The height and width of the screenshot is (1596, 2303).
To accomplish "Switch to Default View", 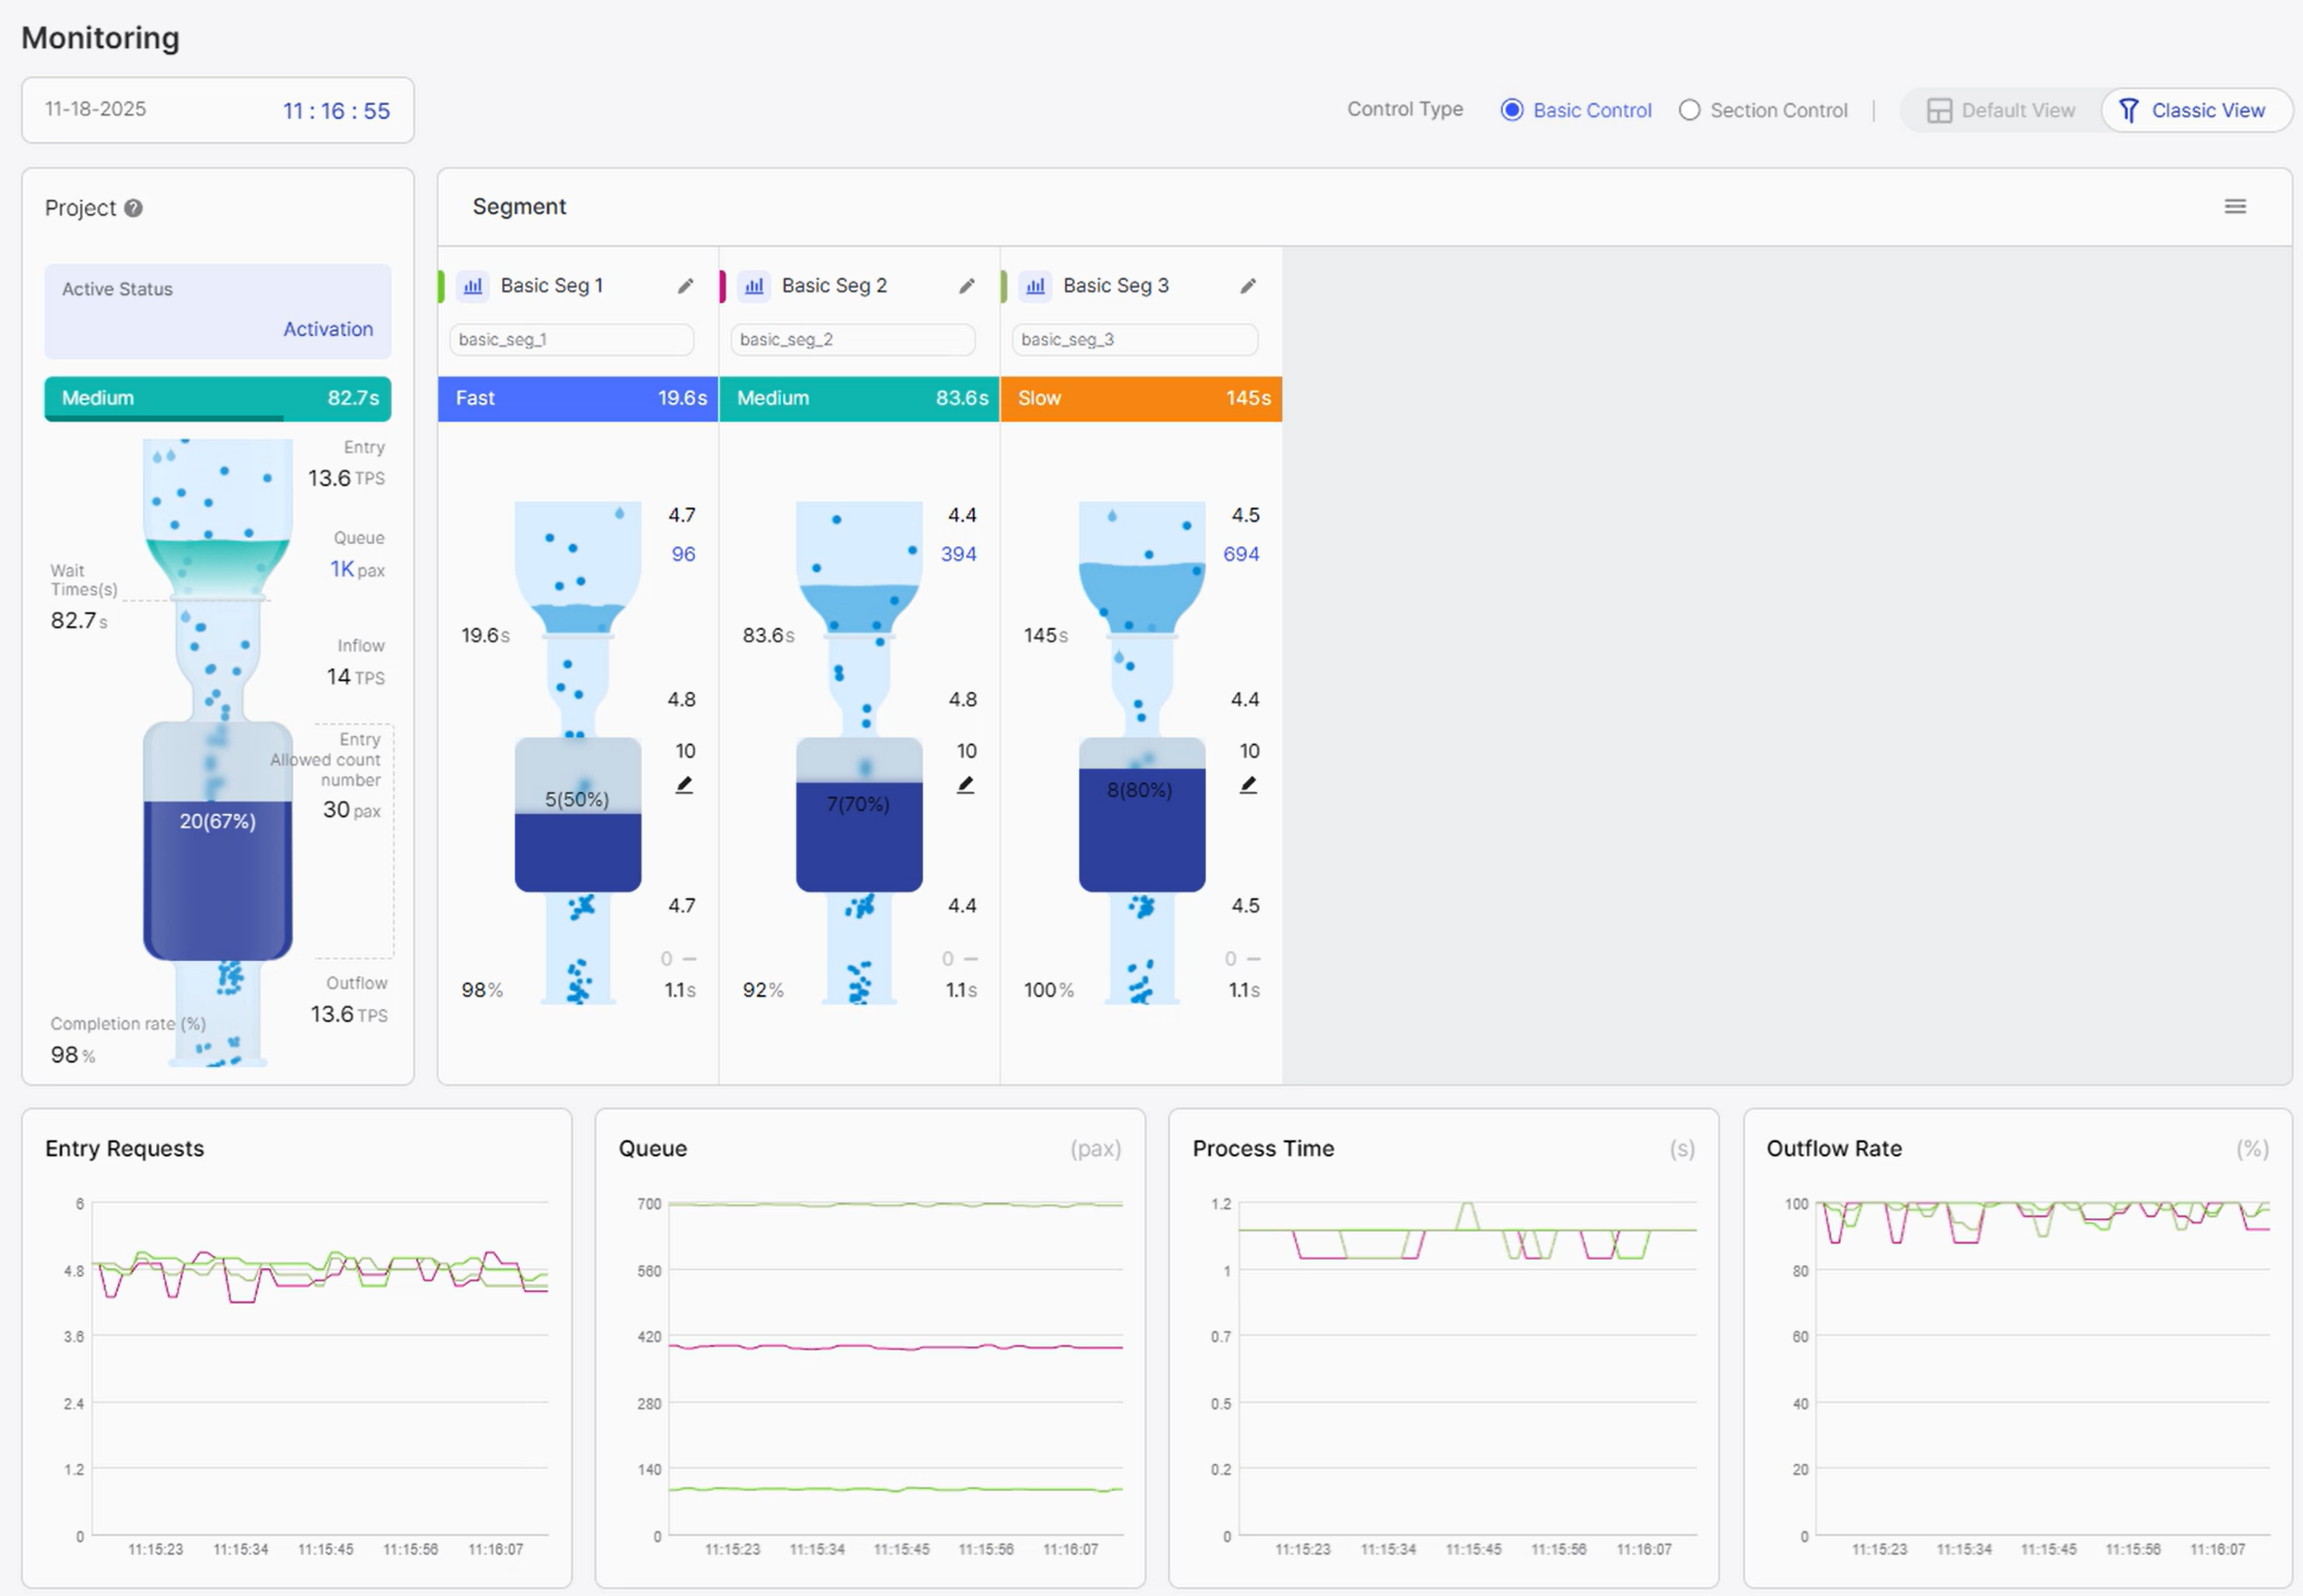I will [2001, 110].
